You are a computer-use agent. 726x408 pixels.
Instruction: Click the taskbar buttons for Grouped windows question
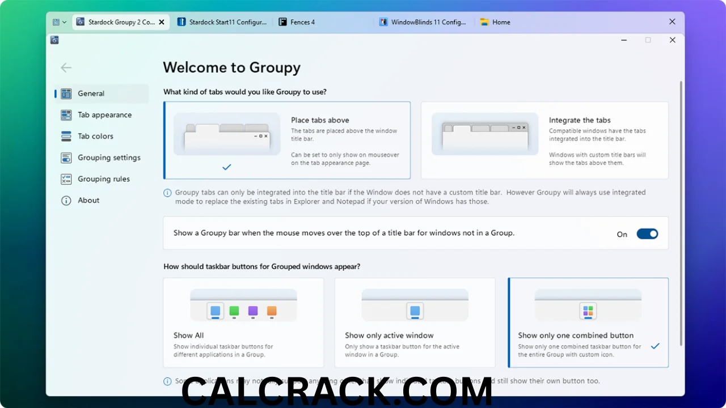262,266
